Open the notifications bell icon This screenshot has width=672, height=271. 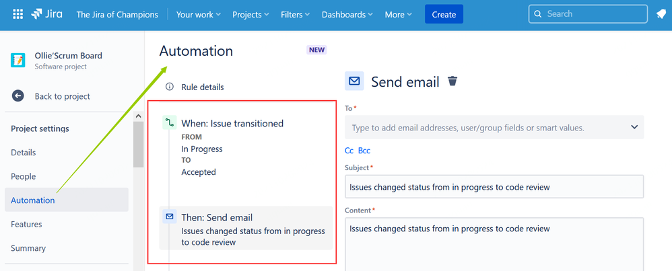coord(661,14)
